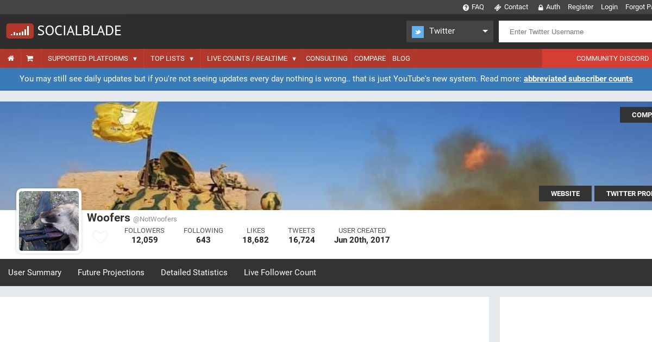This screenshot has height=342, width=652.
Task: Click followers count 12,059
Action: 145,240
